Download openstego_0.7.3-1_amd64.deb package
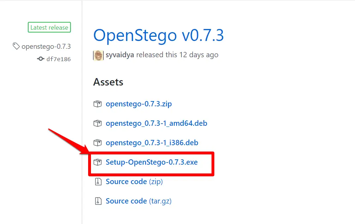 (156, 123)
